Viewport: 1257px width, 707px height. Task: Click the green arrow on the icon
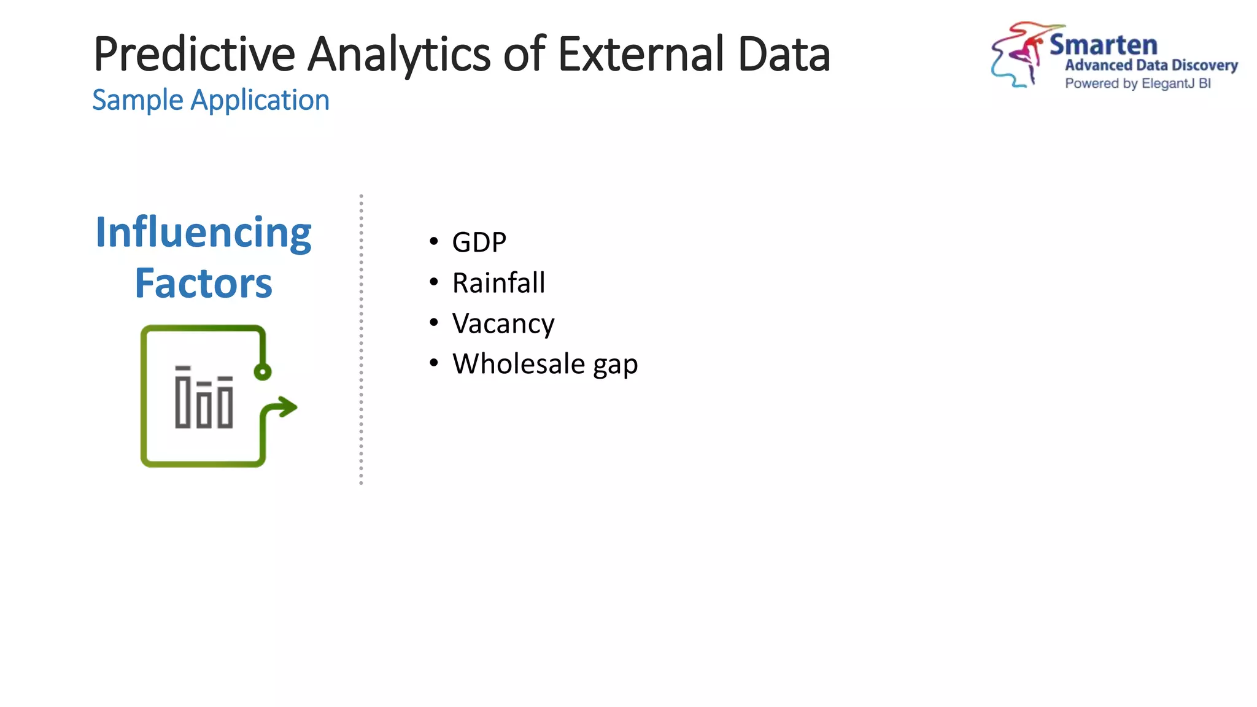[x=285, y=407]
